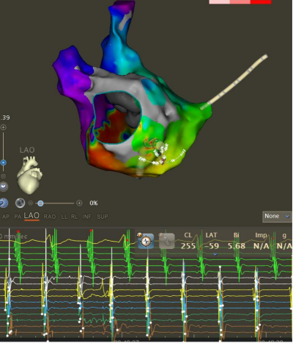The height and width of the screenshot is (343, 293).
Task: Choose the SUP view
Action: pos(103,217)
